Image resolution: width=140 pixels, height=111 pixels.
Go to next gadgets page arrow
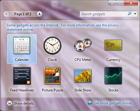point(39,14)
